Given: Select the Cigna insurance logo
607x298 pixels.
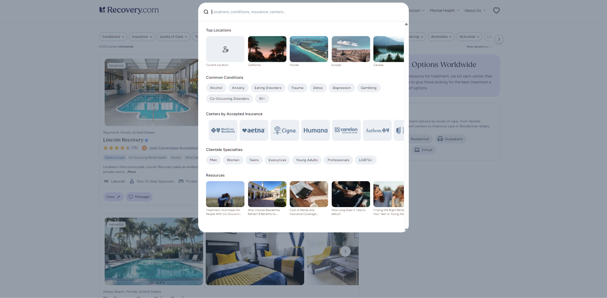Looking at the screenshot, I should 284,130.
